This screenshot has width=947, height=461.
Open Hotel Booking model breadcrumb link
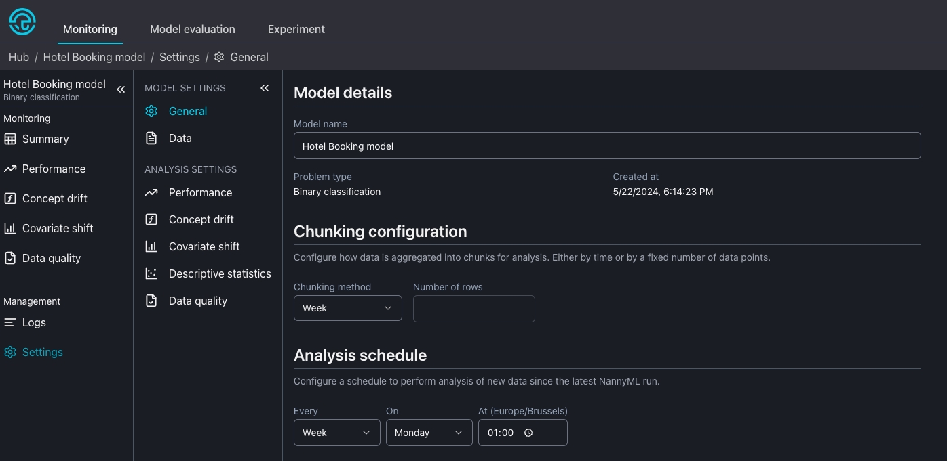(x=94, y=57)
